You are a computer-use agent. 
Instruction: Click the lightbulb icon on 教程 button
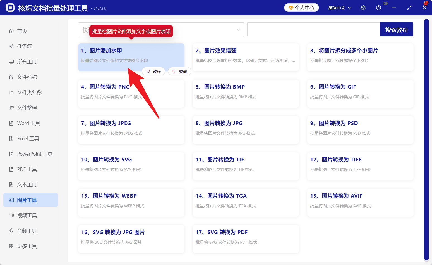148,72
